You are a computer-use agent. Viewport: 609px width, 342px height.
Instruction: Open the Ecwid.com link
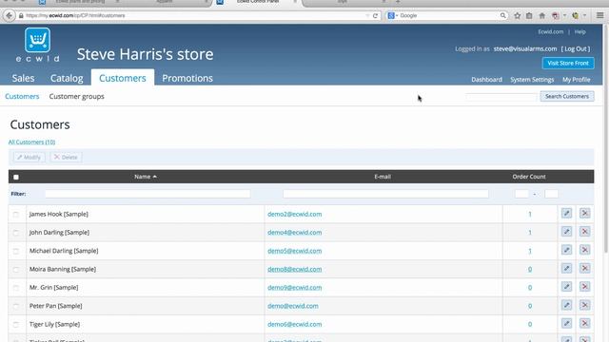coord(550,31)
